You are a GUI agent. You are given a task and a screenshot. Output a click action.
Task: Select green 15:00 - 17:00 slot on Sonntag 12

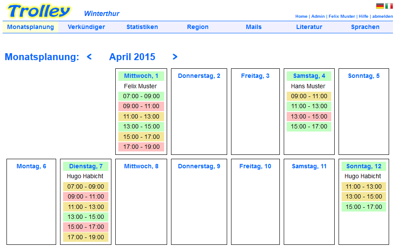point(364,207)
